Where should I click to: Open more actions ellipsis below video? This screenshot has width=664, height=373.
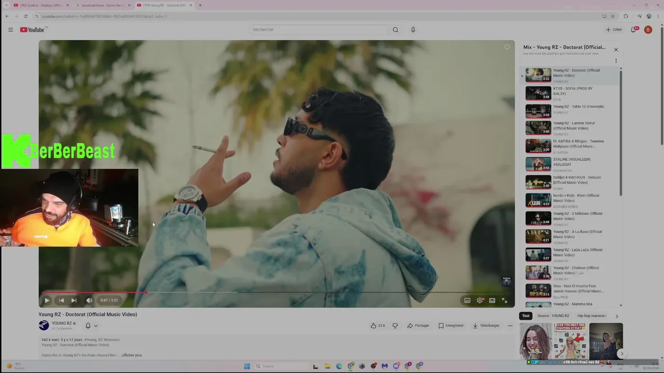click(x=510, y=325)
